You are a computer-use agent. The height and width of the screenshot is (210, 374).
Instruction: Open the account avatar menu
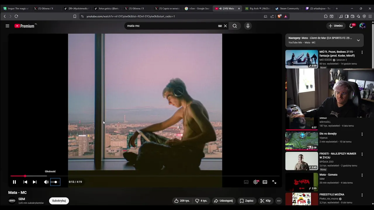(x=362, y=26)
